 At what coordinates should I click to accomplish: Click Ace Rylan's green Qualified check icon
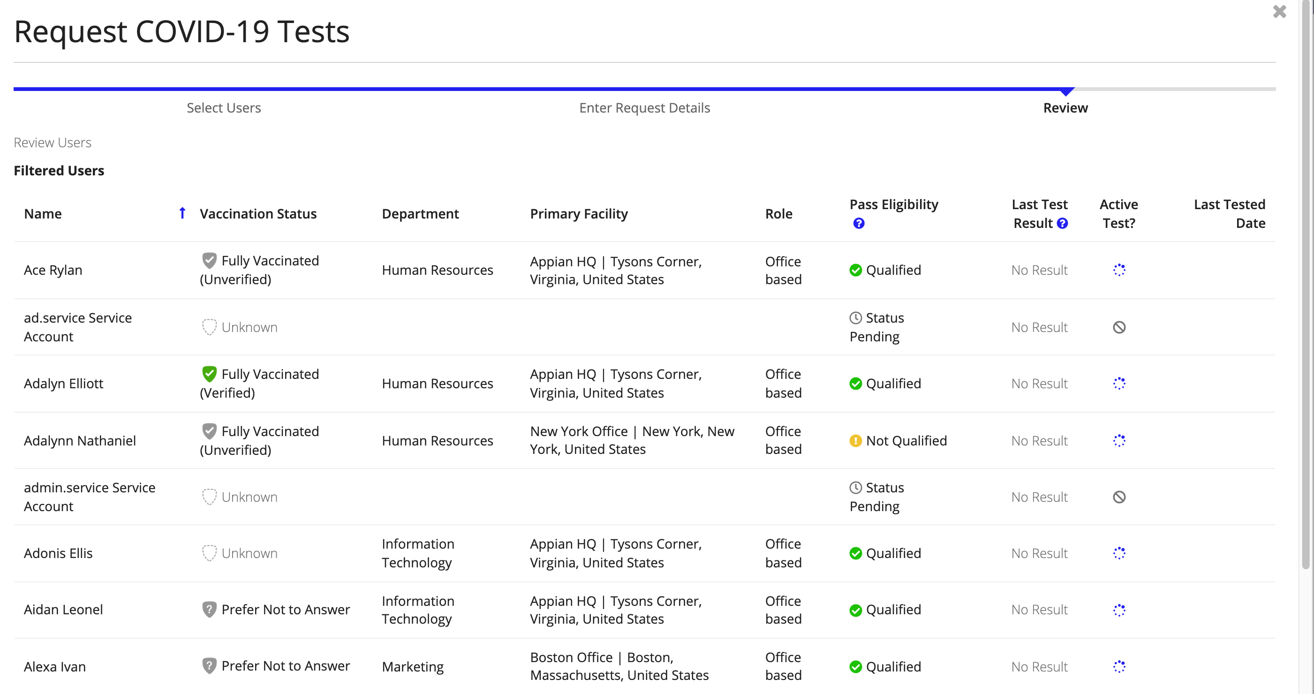[x=855, y=270]
